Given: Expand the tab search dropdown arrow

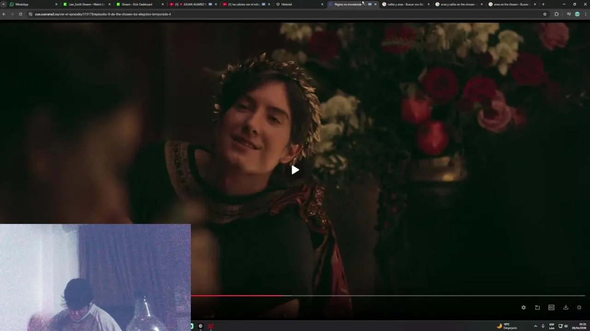Looking at the screenshot, I should (3, 4).
